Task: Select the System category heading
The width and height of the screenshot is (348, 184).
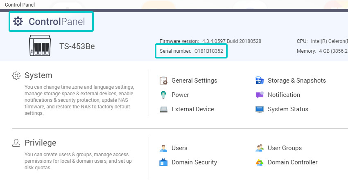Action: 38,76
